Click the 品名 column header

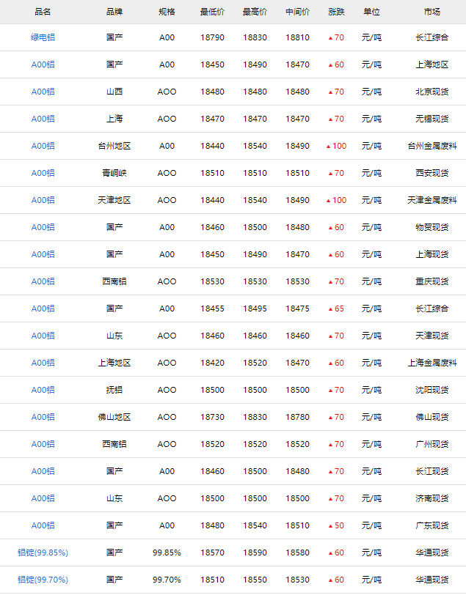(x=43, y=12)
